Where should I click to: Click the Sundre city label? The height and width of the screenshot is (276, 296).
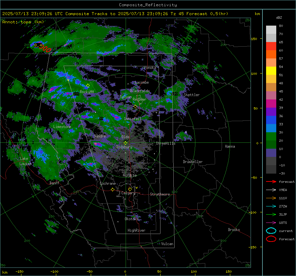(x=100, y=136)
